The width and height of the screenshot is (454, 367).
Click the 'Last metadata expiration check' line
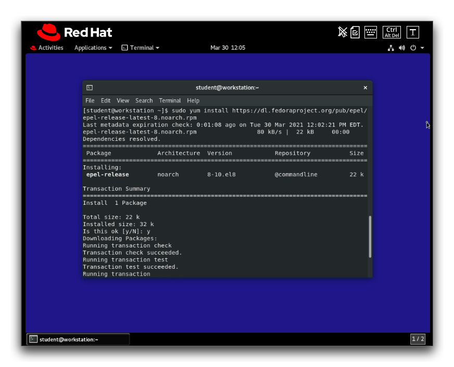[223, 125]
